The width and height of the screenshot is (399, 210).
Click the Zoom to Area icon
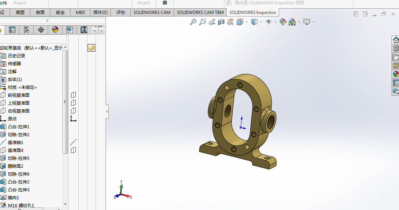pos(202,22)
